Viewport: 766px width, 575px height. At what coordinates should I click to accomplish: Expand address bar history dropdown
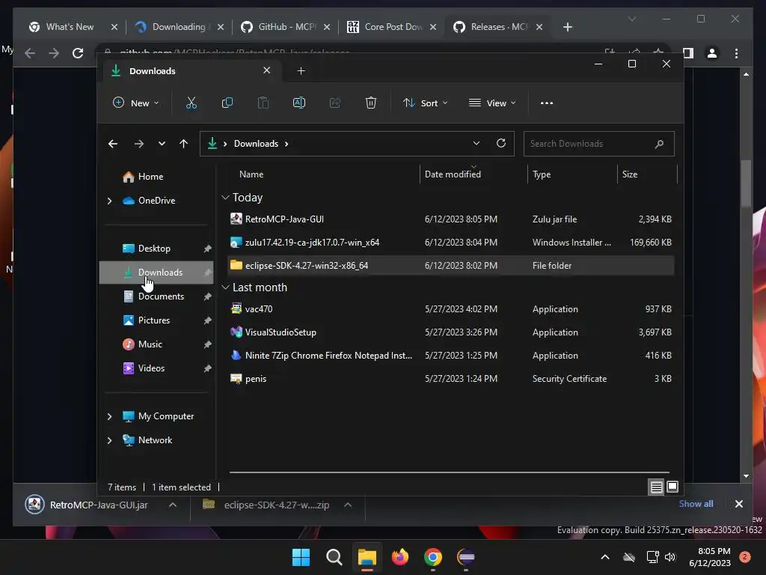(477, 143)
